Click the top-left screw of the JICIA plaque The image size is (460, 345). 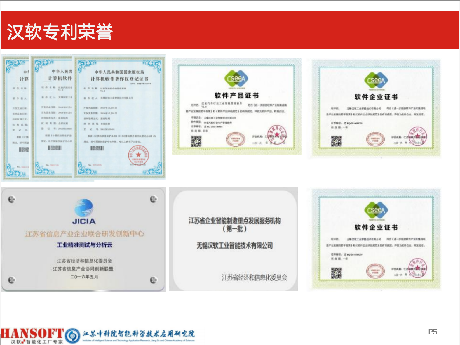point(11,199)
